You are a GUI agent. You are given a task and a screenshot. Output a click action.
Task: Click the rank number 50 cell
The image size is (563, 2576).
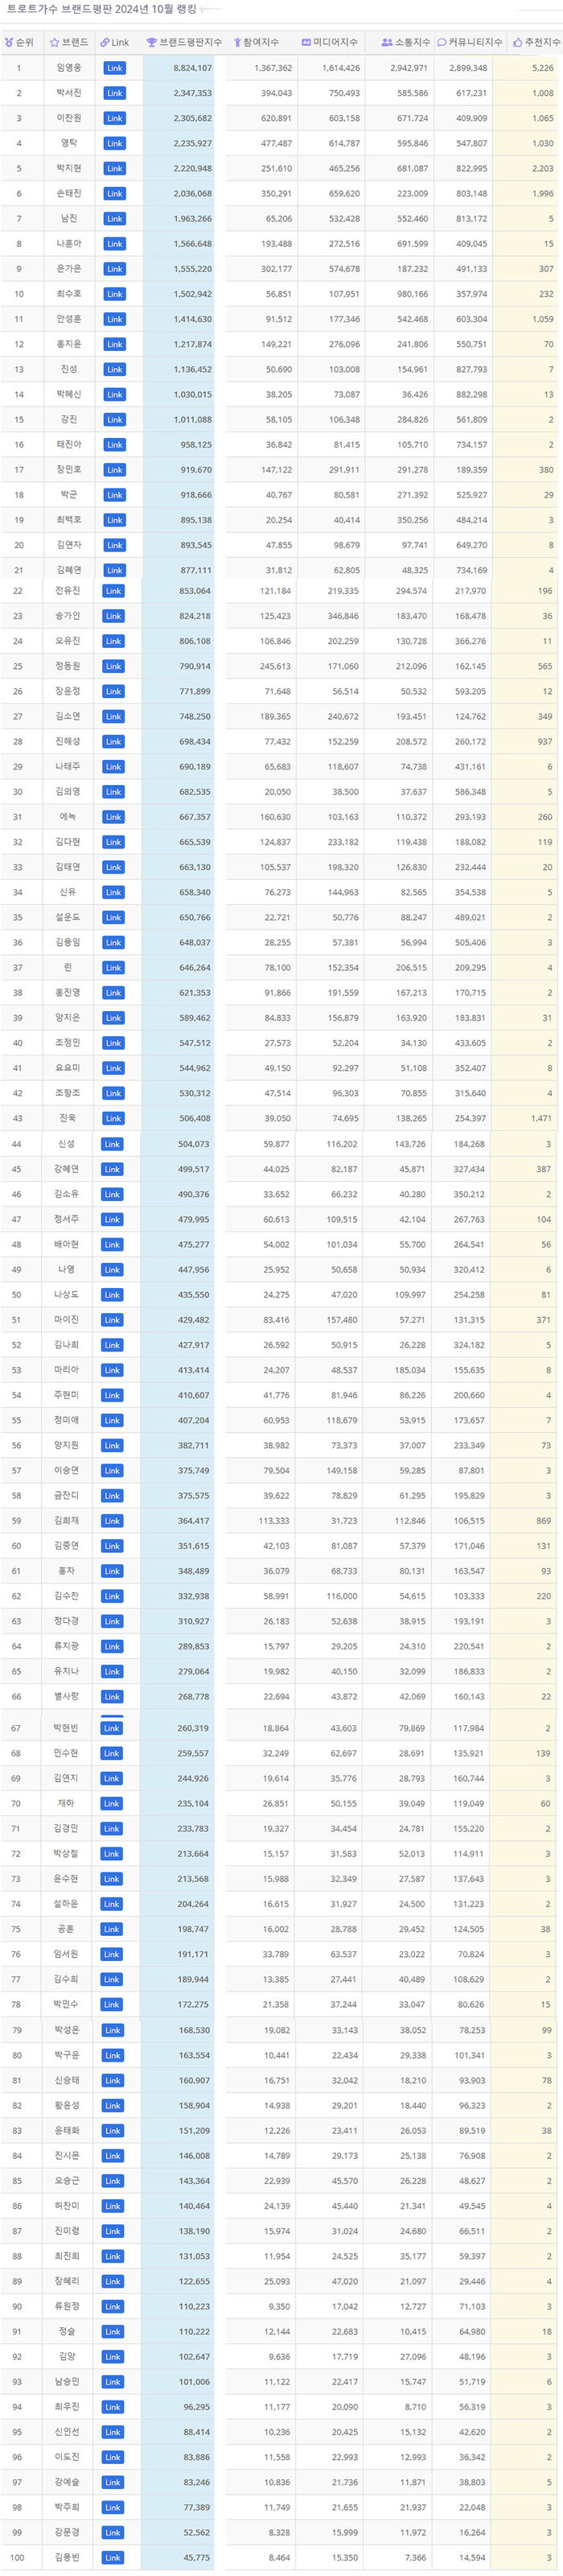coord(17,1295)
